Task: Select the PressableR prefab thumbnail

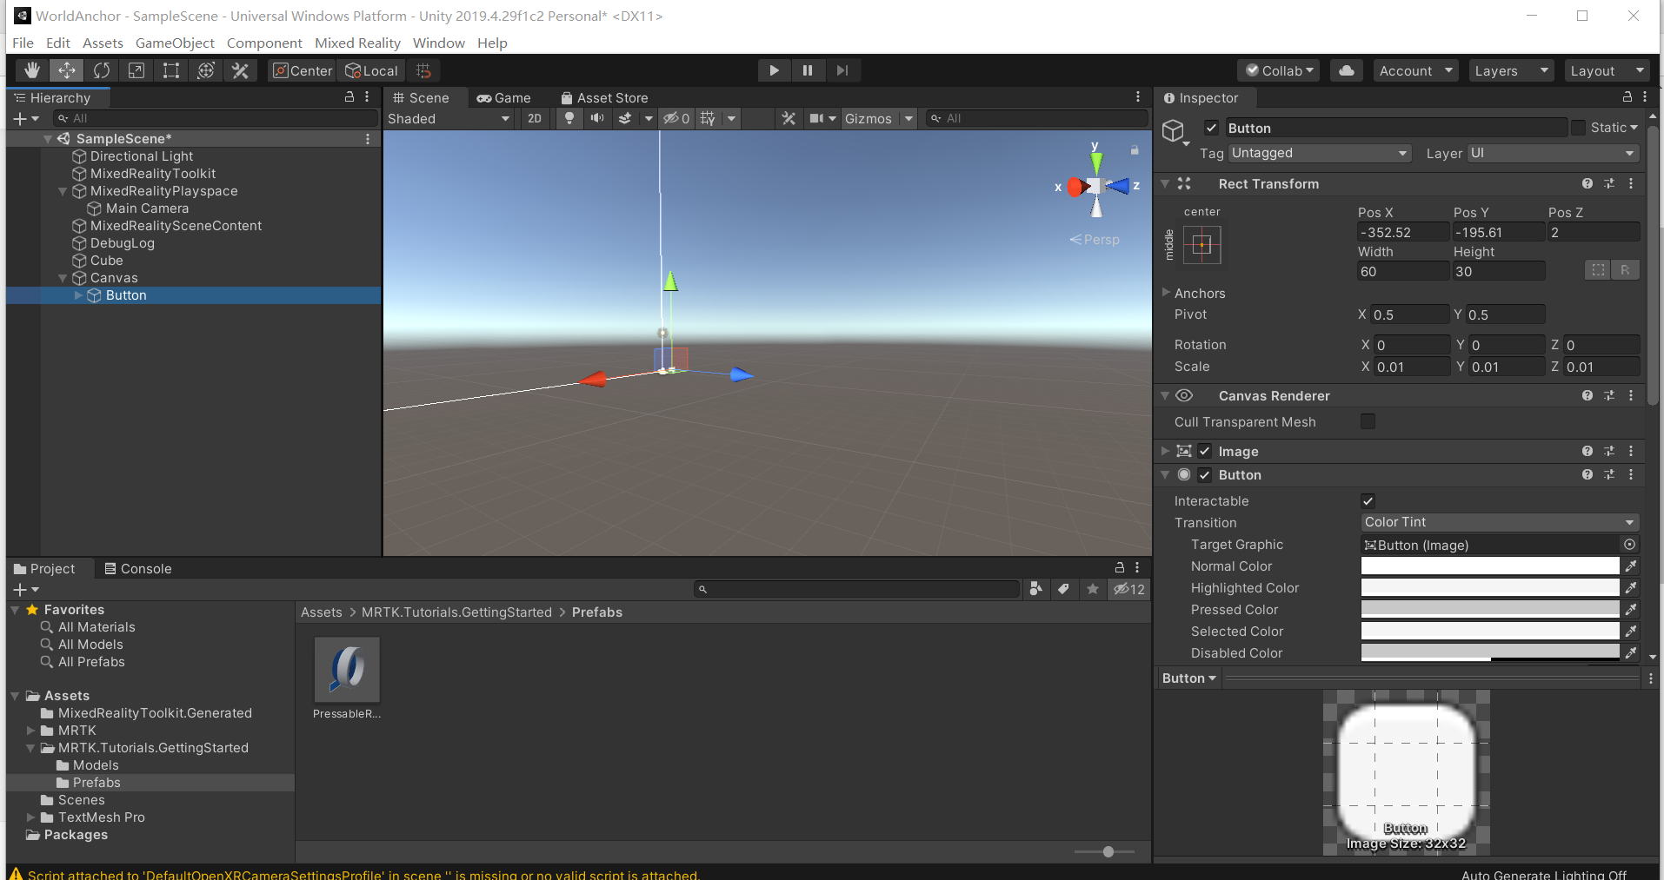Action: point(346,670)
